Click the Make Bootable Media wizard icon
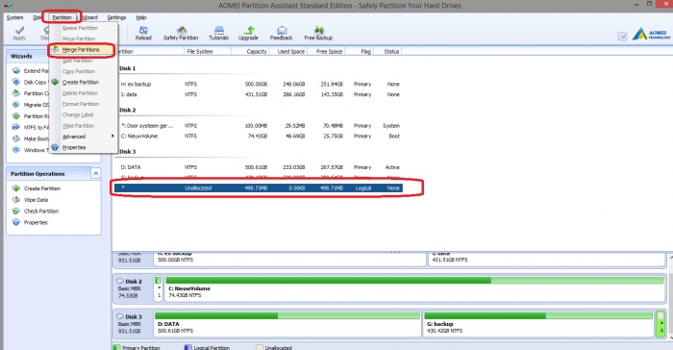Screen dimensions: 673x350 pyautogui.click(x=16, y=138)
